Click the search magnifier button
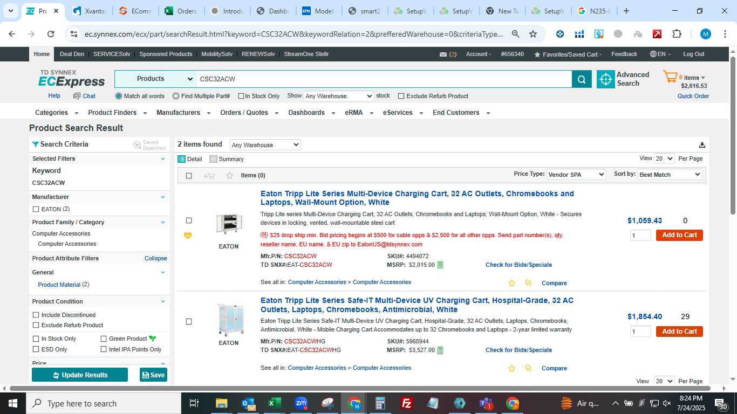Viewport: 737px width, 414px height. (581, 79)
